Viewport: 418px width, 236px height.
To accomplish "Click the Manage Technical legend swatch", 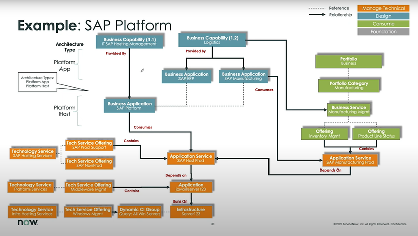I will [383, 8].
